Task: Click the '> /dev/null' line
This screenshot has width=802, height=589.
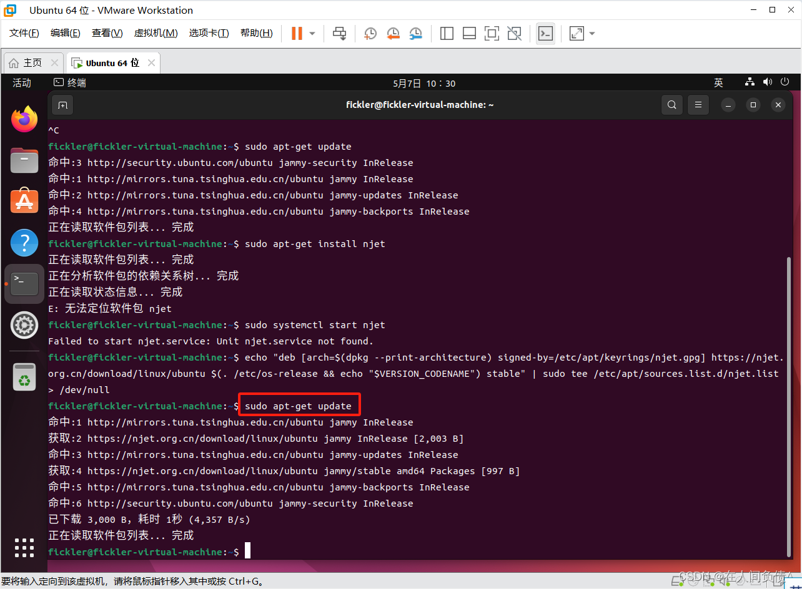Action: click(x=79, y=390)
